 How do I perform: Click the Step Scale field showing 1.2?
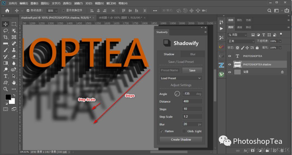point(192,117)
